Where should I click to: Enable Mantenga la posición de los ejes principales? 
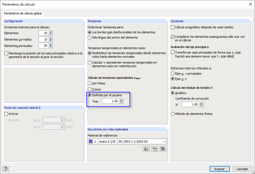pos(6,53)
